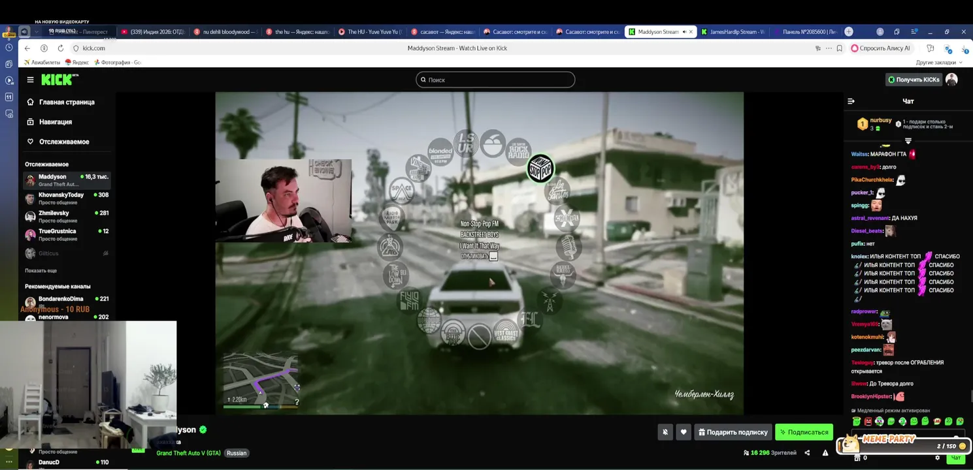Focus the Поиск search field
This screenshot has width=973, height=470.
pyautogui.click(x=495, y=80)
